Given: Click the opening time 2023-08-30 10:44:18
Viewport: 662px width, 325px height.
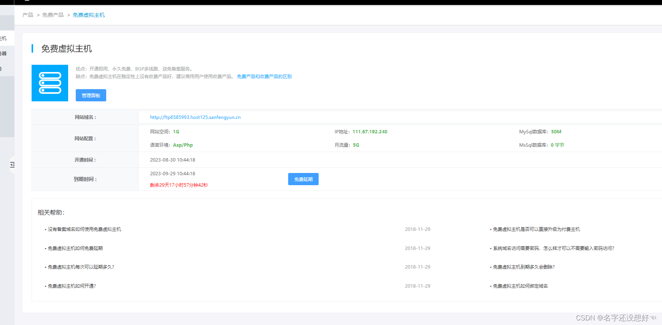Looking at the screenshot, I should click(x=172, y=160).
